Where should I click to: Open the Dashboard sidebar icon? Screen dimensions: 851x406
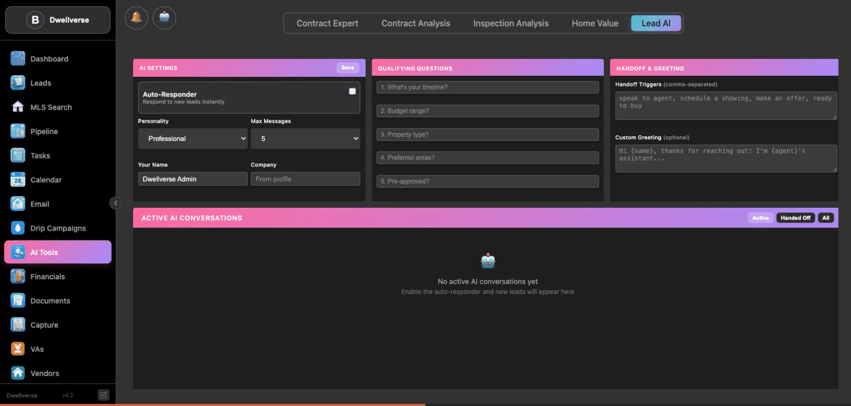18,58
